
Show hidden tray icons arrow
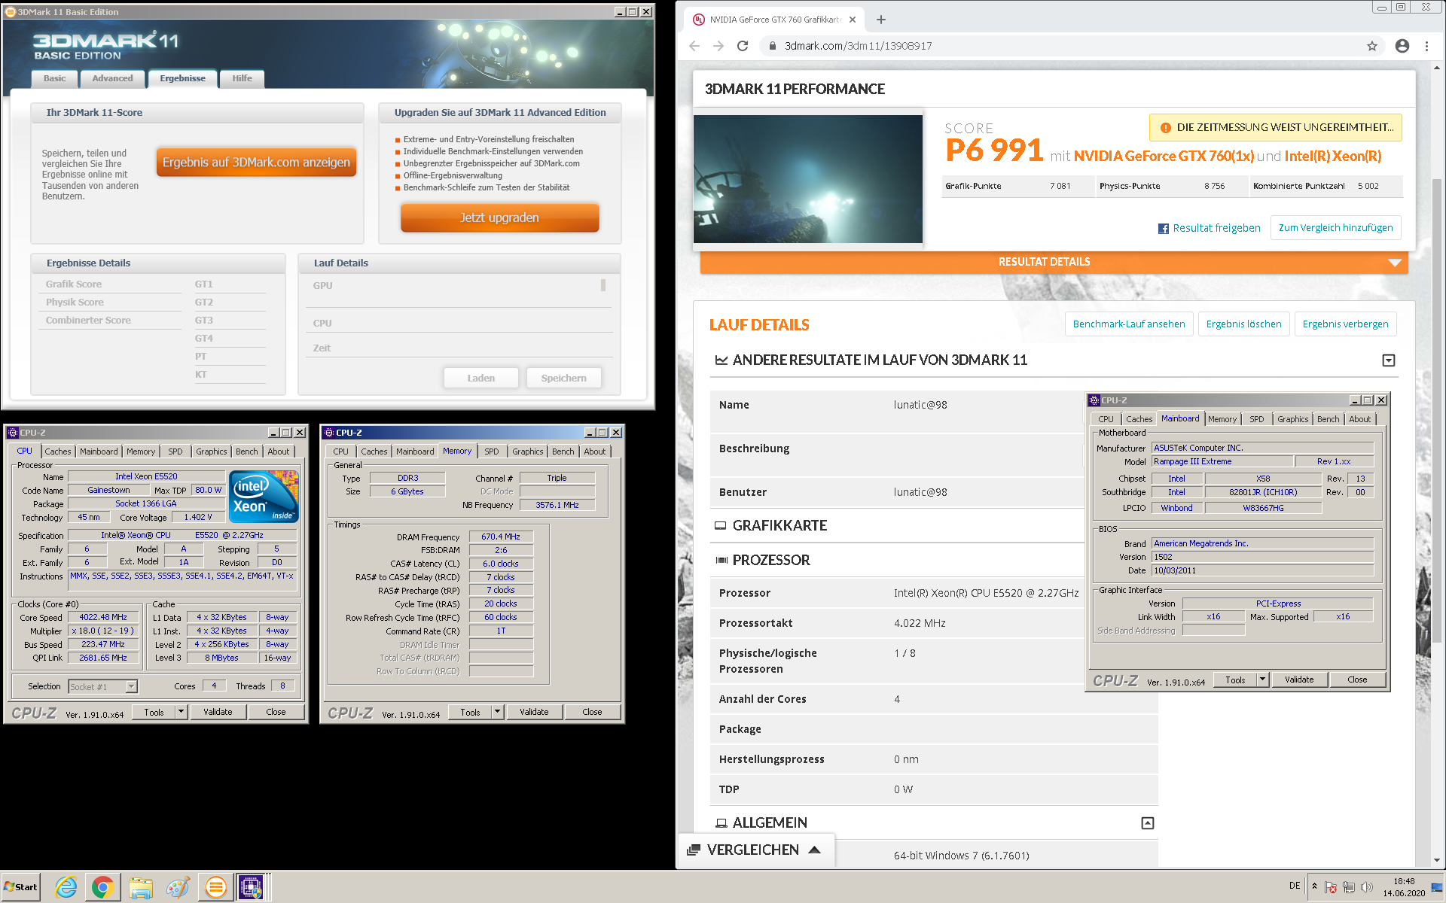click(1314, 886)
